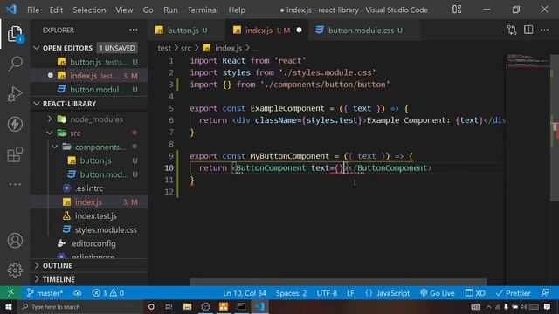The width and height of the screenshot is (559, 314).
Task: Open the Thunder Client lightning icon
Action: click(x=15, y=124)
